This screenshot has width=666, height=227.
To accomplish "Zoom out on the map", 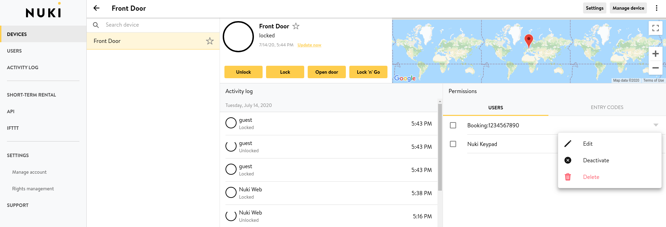I will coord(655,68).
